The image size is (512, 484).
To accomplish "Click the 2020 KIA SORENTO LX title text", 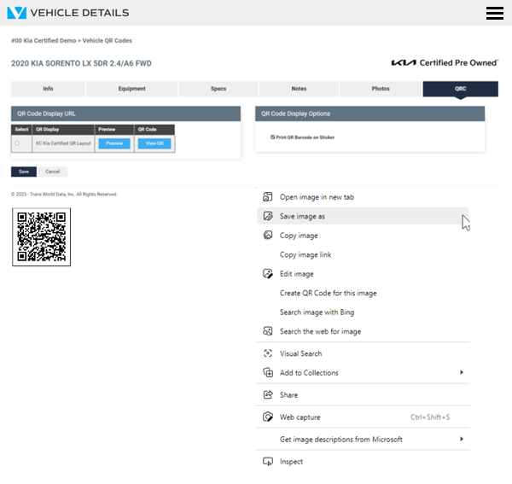I will coord(81,63).
